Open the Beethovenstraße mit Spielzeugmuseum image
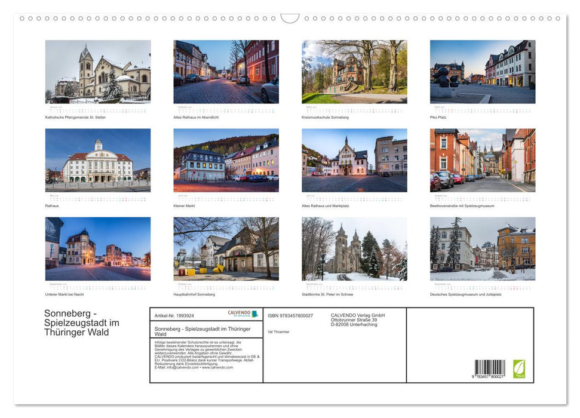This screenshot has height=418, width=580. [483, 160]
